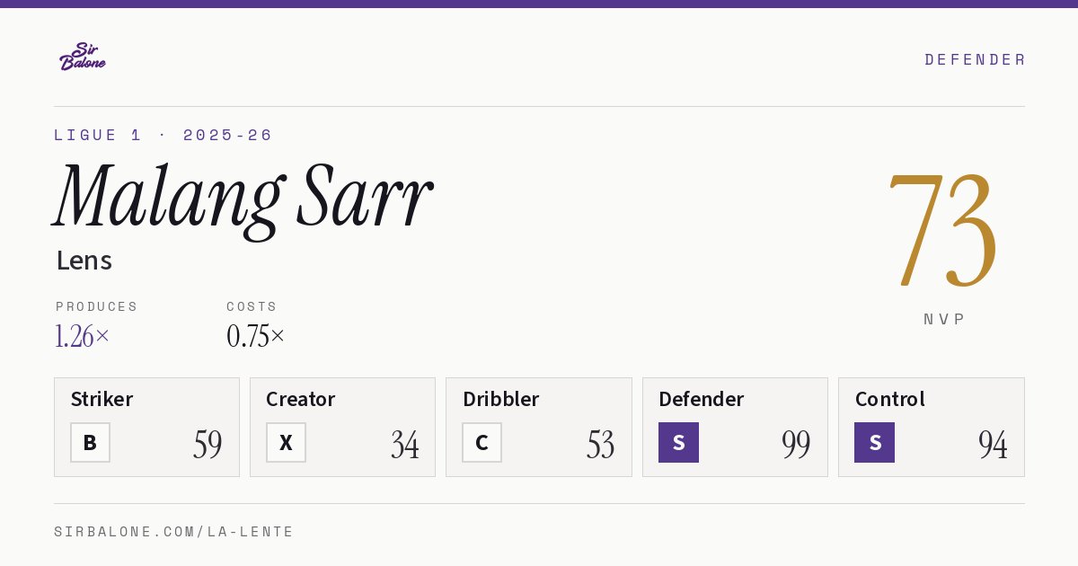The image size is (1078, 566).
Task: Click the B grade badge under Striker
Action: point(90,442)
